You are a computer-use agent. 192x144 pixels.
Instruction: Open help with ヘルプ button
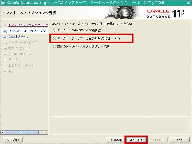click(13, 140)
